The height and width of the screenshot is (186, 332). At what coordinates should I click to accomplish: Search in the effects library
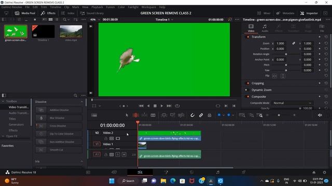point(75,96)
